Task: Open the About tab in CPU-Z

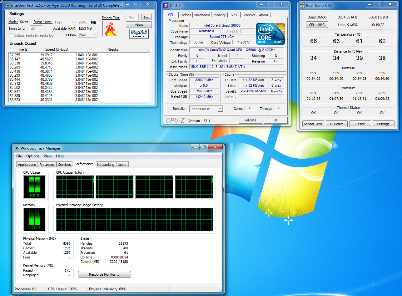Action: pos(264,15)
